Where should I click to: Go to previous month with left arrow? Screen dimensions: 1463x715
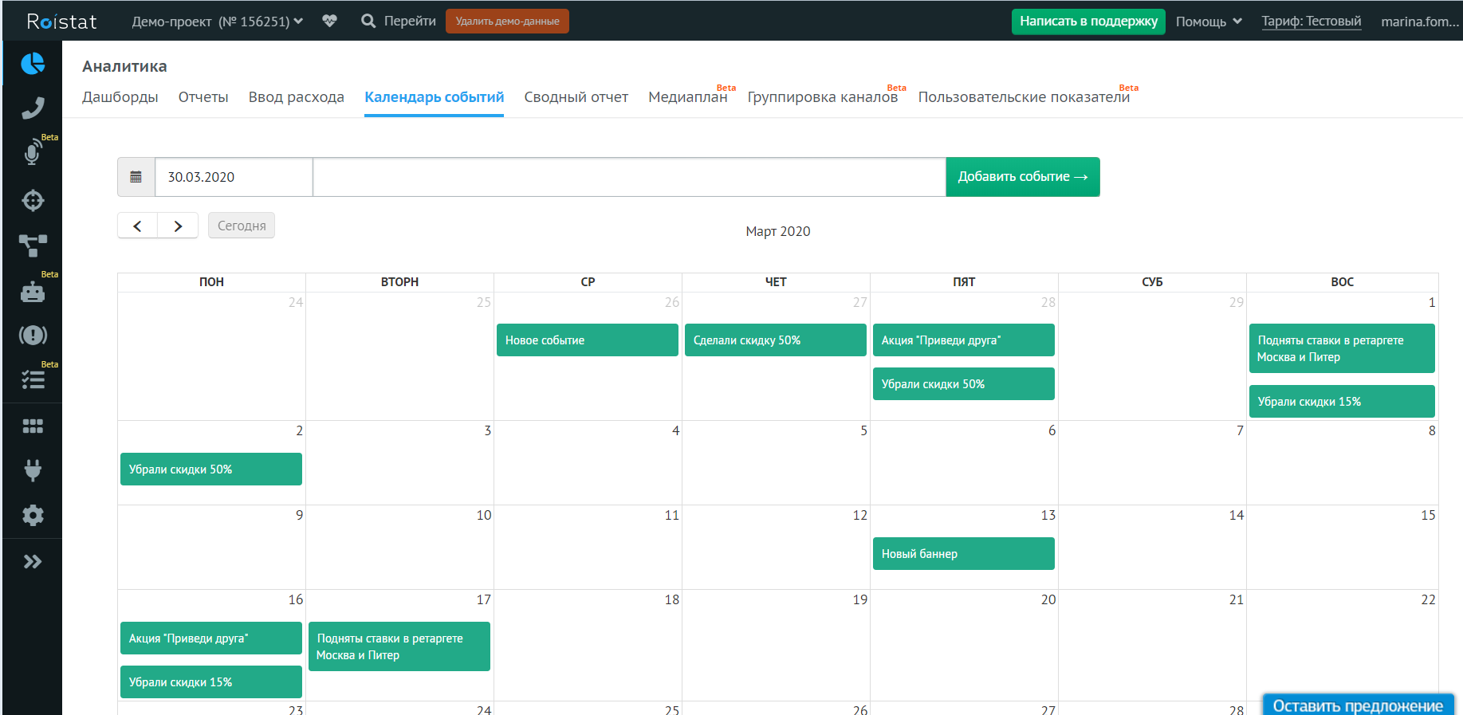pyautogui.click(x=137, y=226)
